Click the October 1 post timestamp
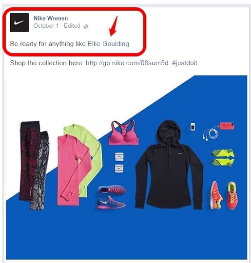251x263 pixels. pos(46,26)
